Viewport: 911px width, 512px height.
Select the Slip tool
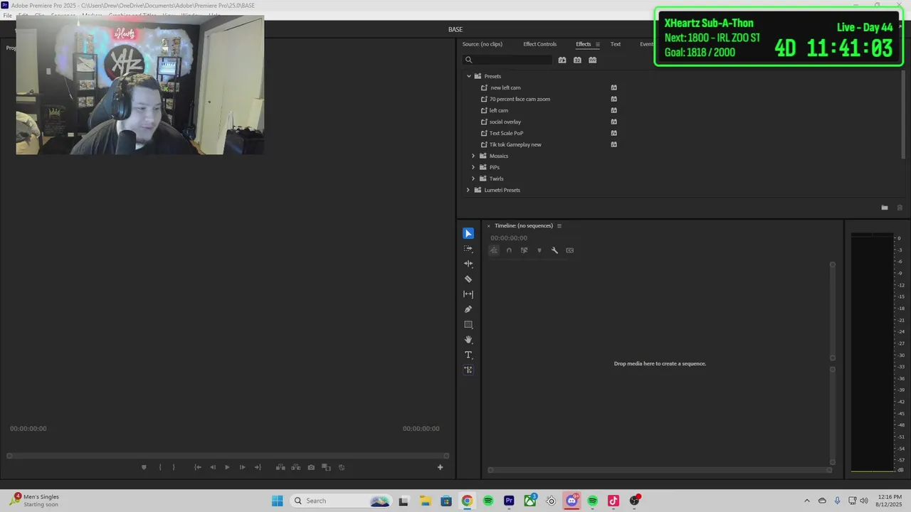468,294
